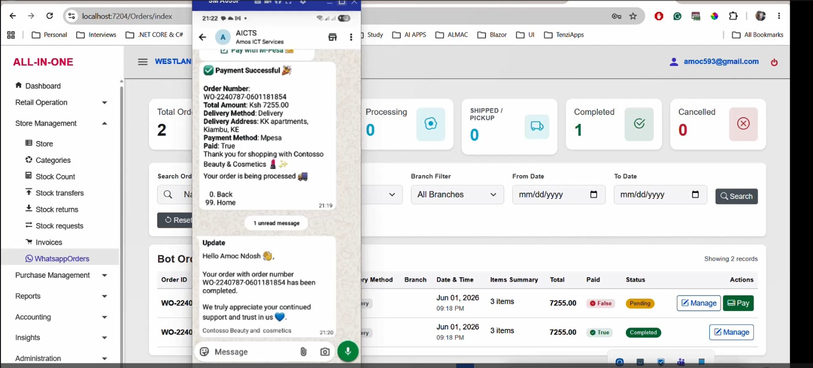Open emoji picker in message box

(204, 352)
